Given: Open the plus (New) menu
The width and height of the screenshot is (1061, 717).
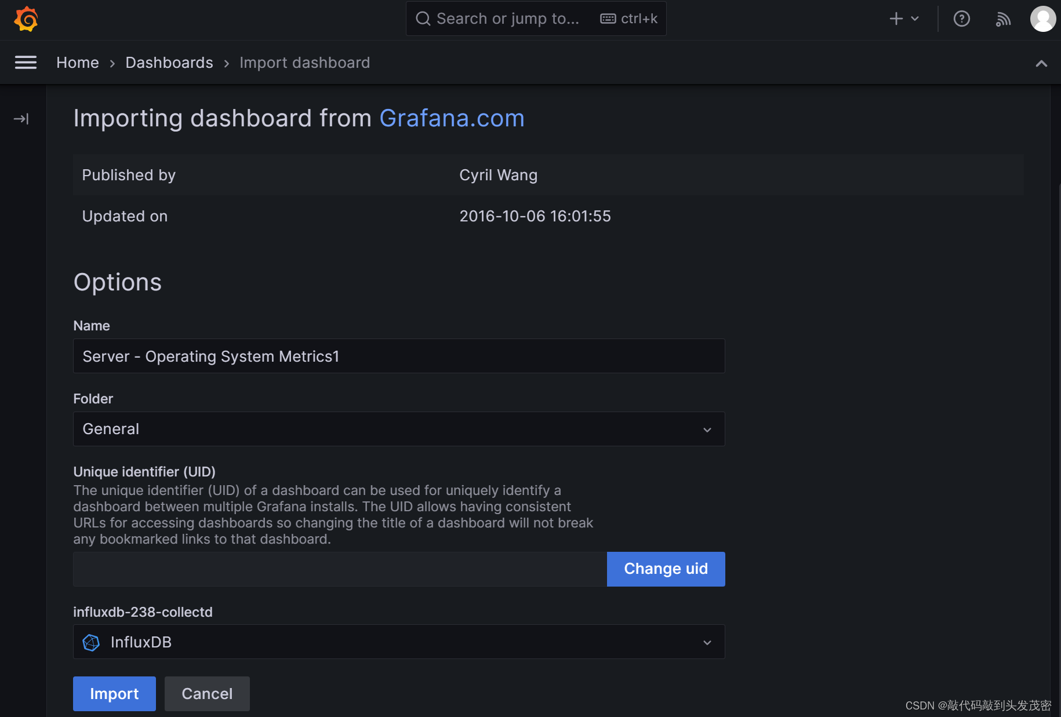Looking at the screenshot, I should click(896, 19).
